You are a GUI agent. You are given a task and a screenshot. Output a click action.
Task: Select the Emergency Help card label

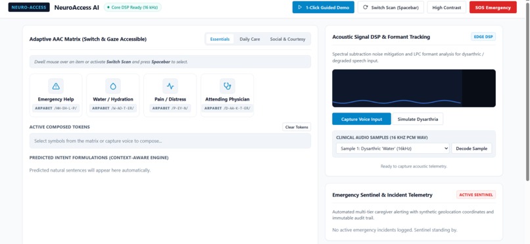tap(56, 99)
